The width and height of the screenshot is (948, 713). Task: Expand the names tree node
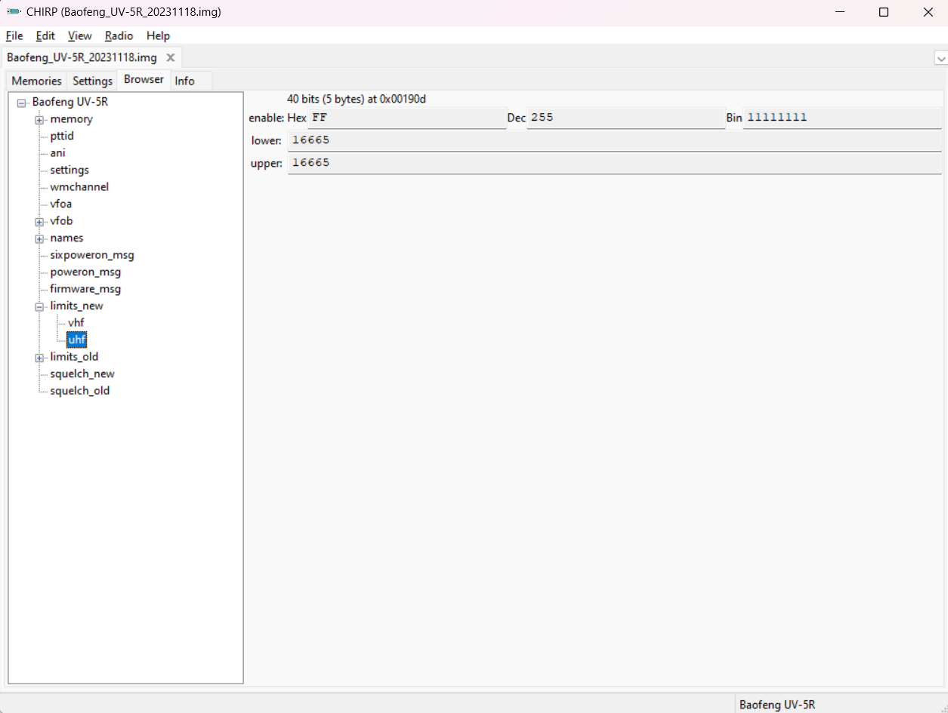(39, 238)
